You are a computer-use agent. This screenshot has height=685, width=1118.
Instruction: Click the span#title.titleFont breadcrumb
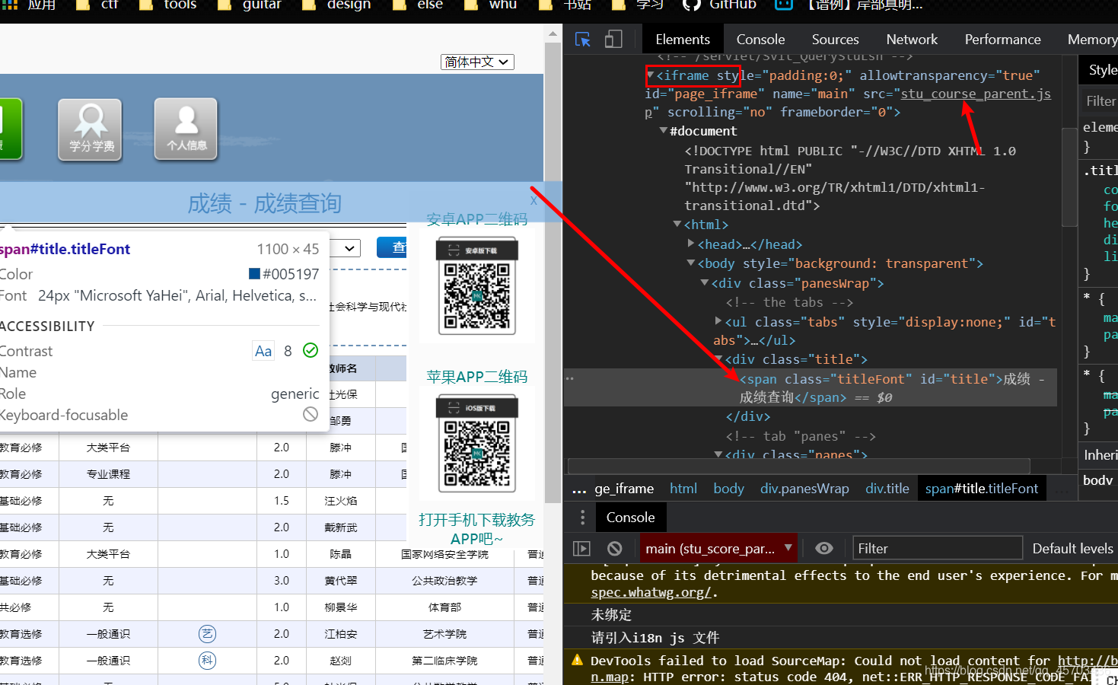point(982,489)
